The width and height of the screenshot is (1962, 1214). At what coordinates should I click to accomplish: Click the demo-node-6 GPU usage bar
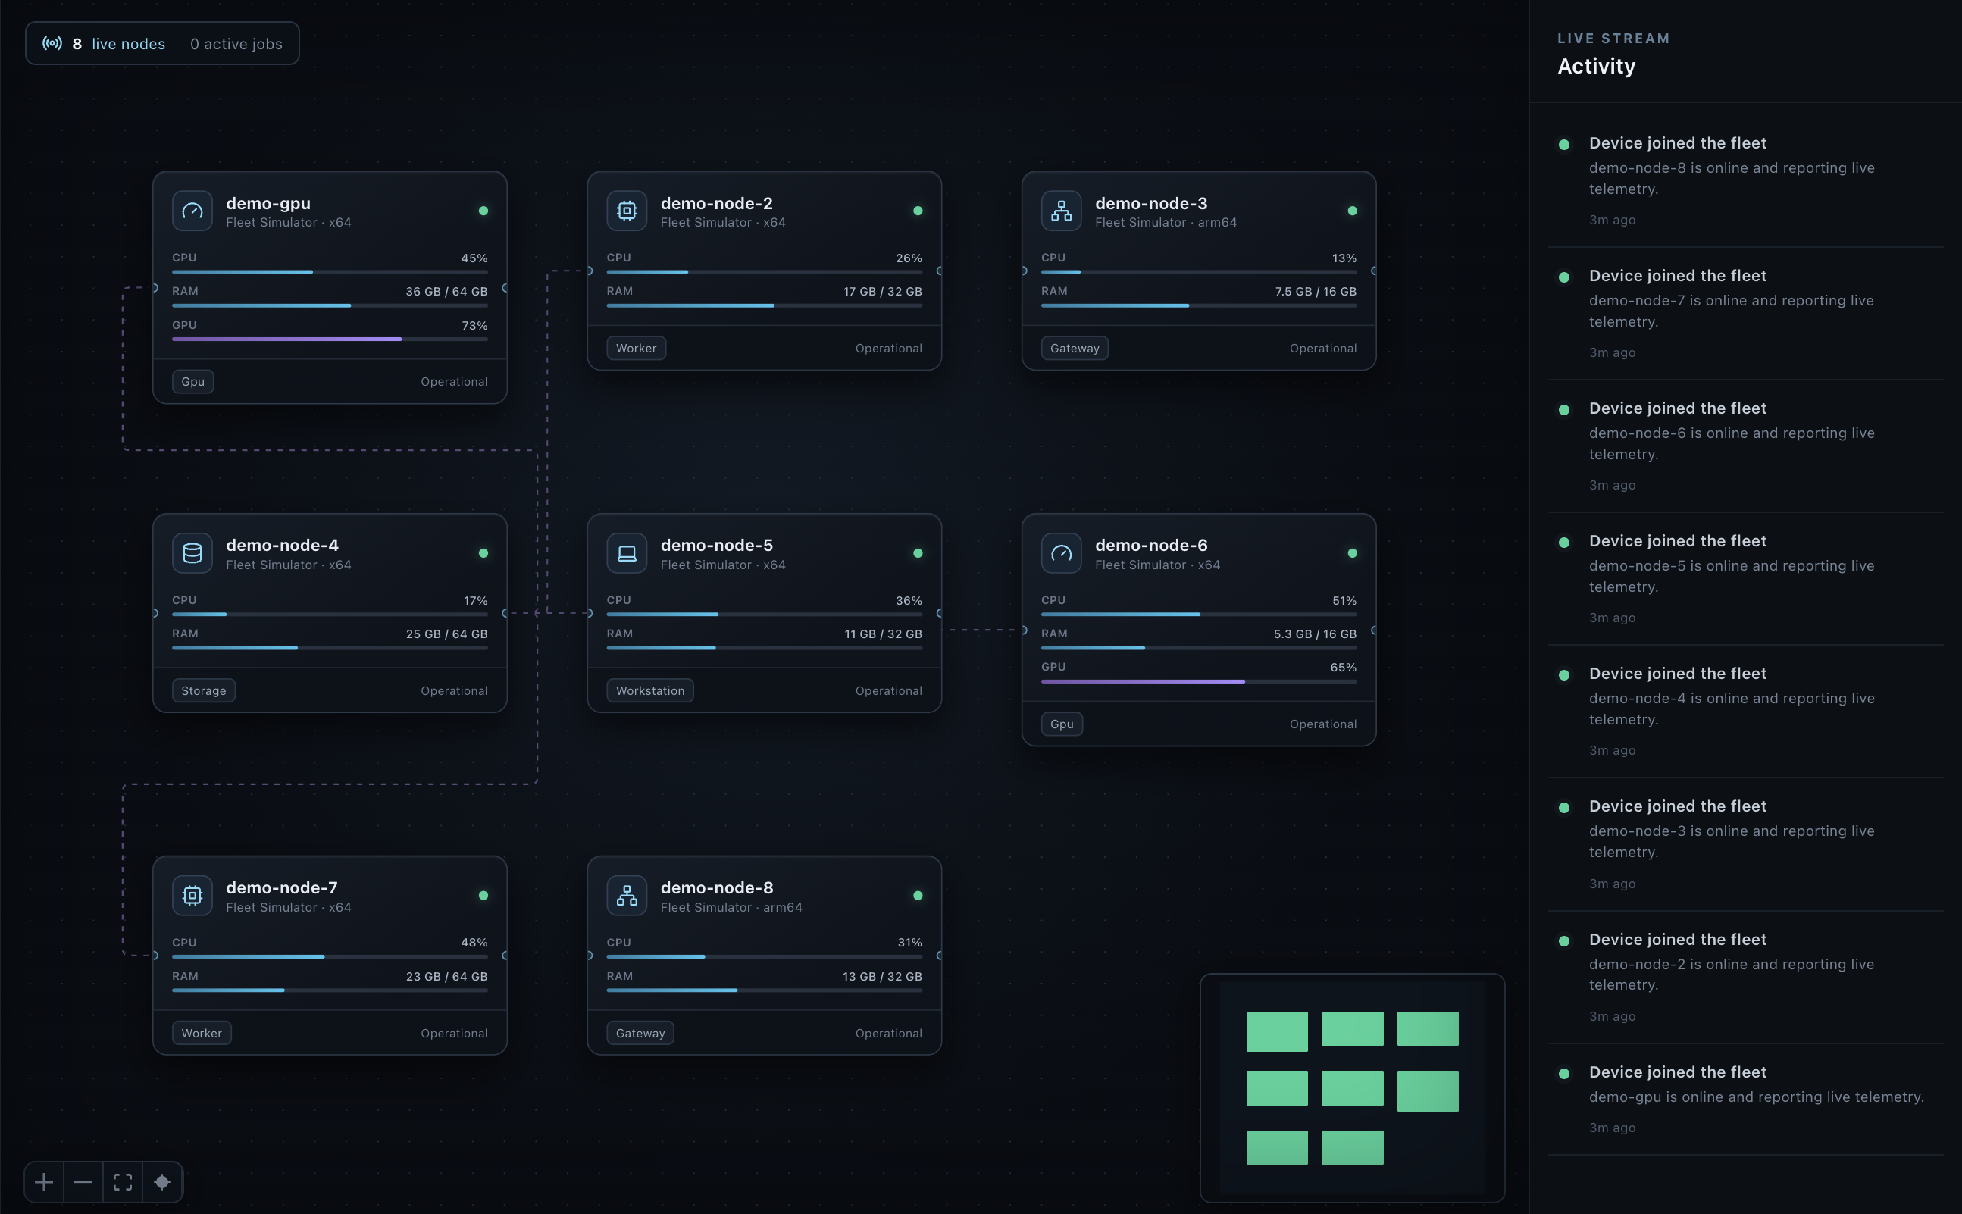pyautogui.click(x=1199, y=682)
